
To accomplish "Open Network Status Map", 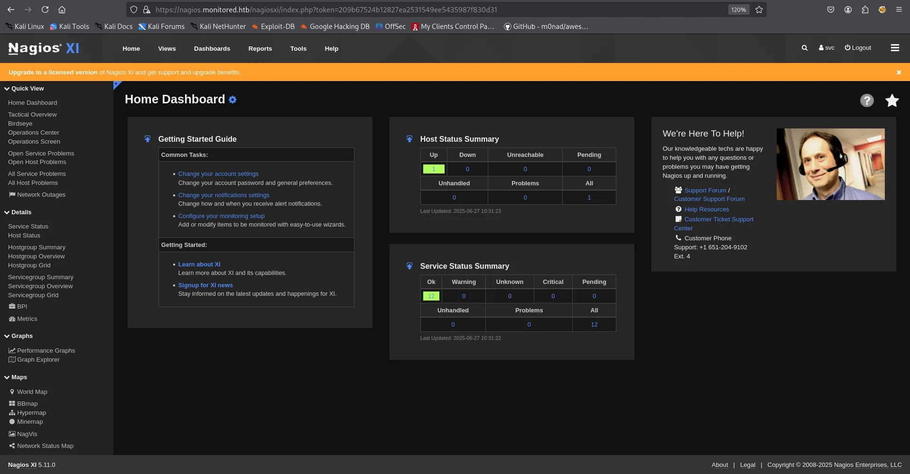I will [41, 446].
